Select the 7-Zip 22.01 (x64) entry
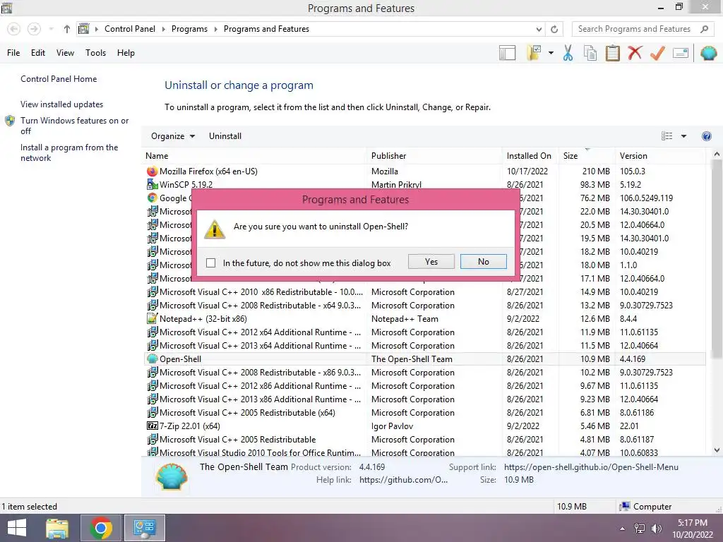 [x=424, y=426]
